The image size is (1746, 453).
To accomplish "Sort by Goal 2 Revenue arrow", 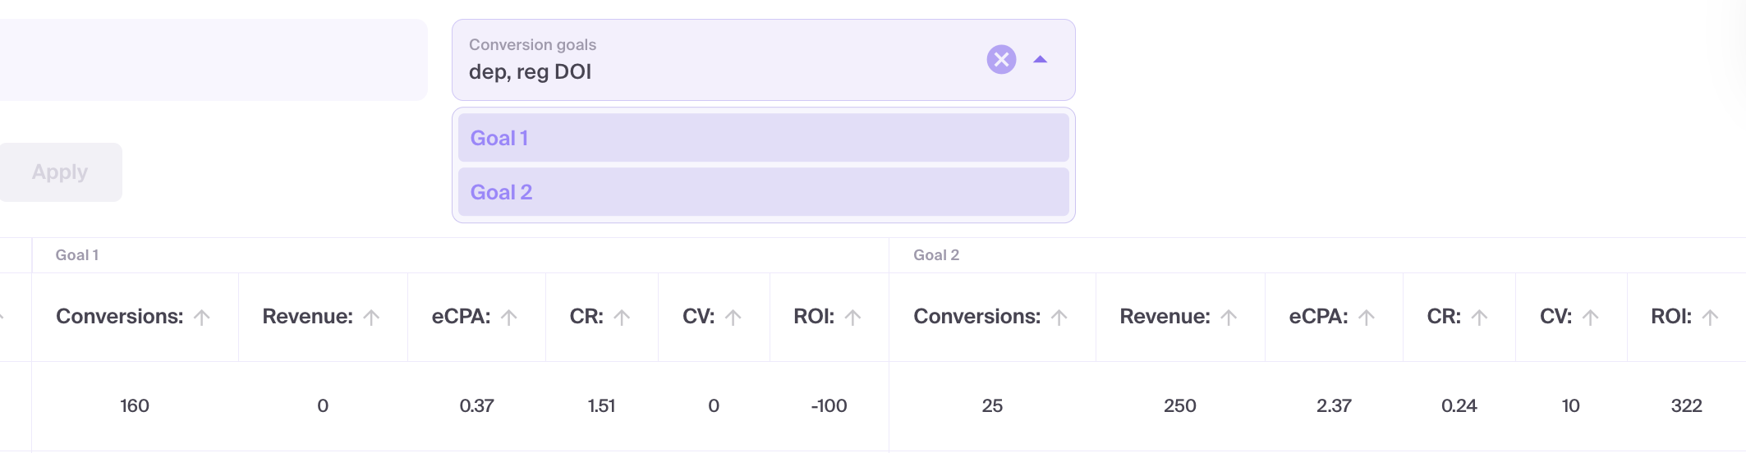I will (1229, 318).
